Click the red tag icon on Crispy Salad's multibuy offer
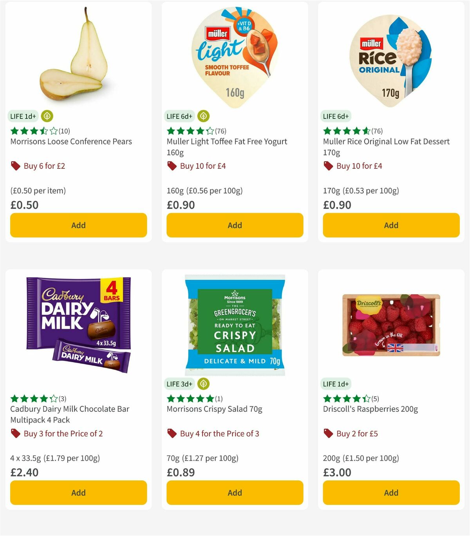 point(172,434)
